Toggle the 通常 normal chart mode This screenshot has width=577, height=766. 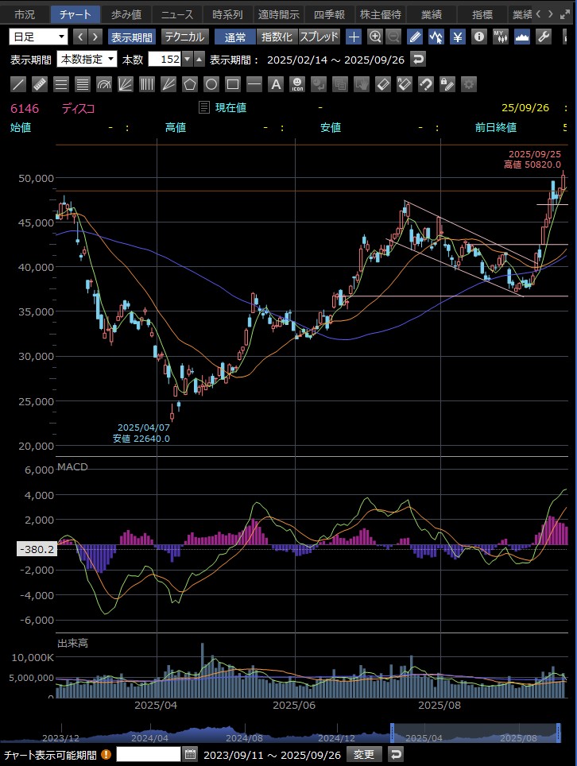pos(235,37)
